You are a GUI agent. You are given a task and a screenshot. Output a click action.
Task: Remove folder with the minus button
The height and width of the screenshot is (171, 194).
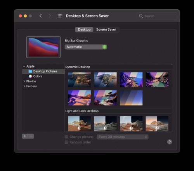[31, 136]
